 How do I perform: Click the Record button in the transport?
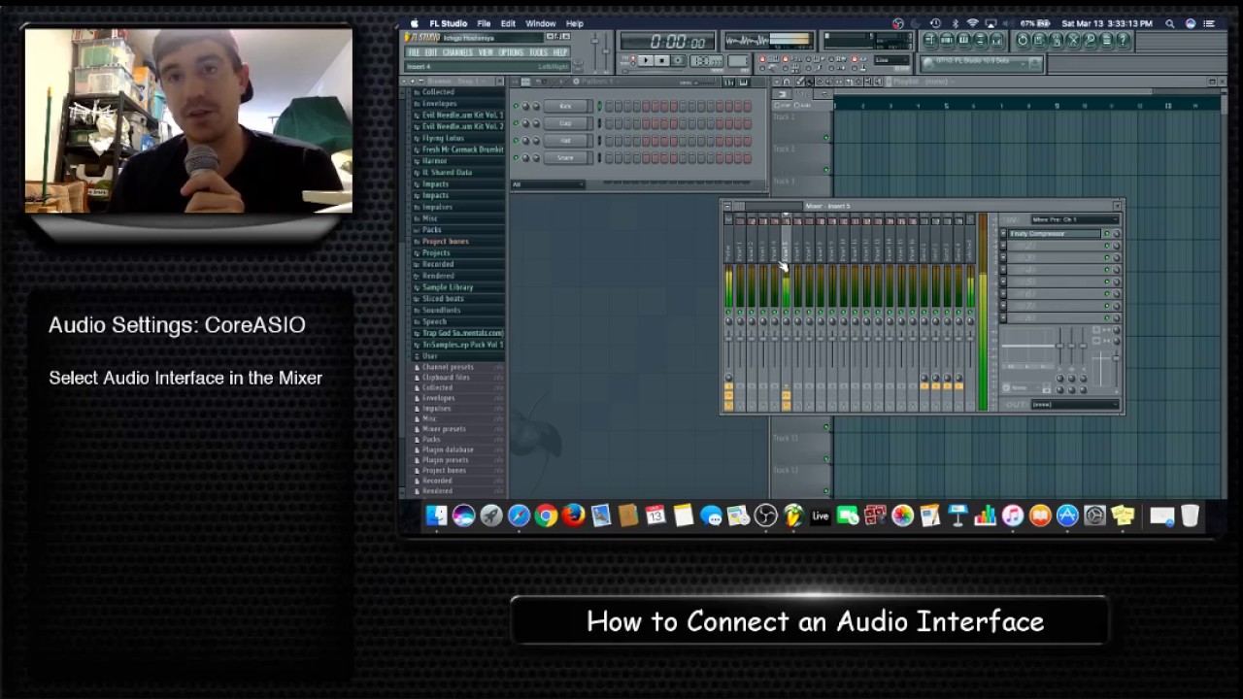(678, 60)
